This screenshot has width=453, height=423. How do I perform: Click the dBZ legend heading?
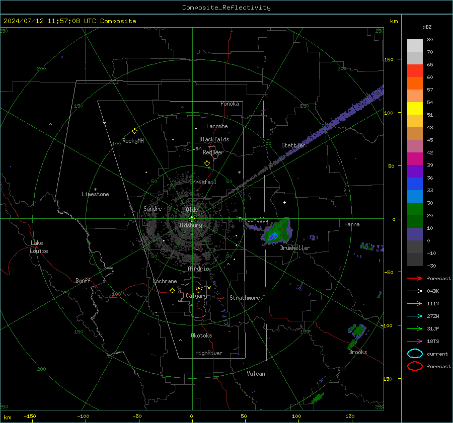[x=427, y=27]
